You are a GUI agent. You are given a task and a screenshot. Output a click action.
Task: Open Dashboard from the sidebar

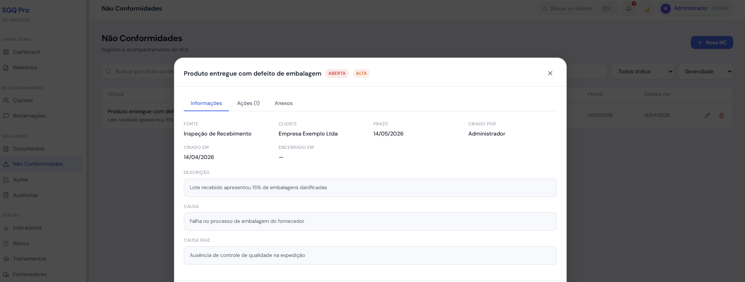pyautogui.click(x=26, y=52)
